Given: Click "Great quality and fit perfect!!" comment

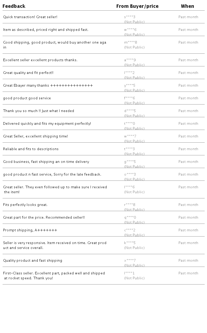Looking at the screenshot, I should pos(28,73).
